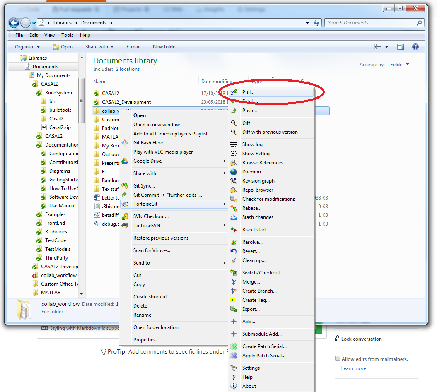Select BuildSystem in the folder tree
The height and width of the screenshot is (392, 437).
click(x=58, y=93)
